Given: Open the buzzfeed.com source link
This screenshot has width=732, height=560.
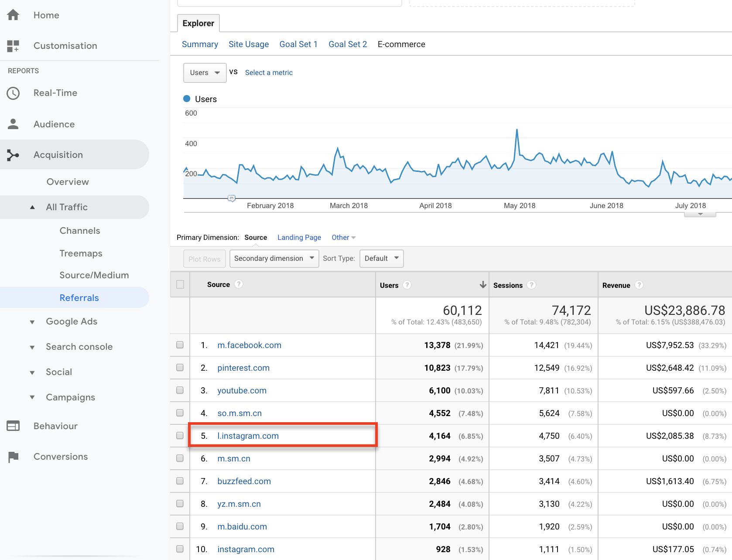Looking at the screenshot, I should [x=244, y=481].
